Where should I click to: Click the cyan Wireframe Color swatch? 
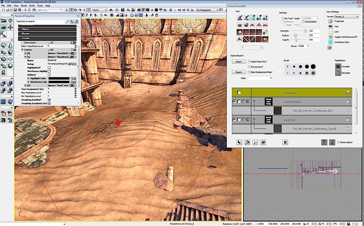coord(330,42)
